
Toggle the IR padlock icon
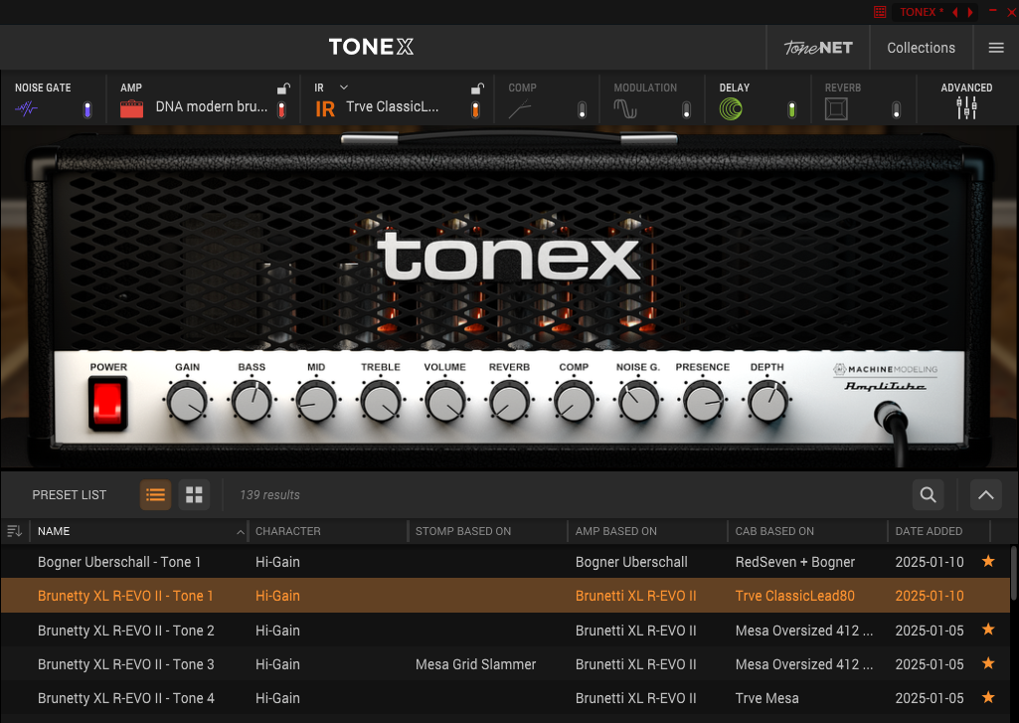(477, 89)
